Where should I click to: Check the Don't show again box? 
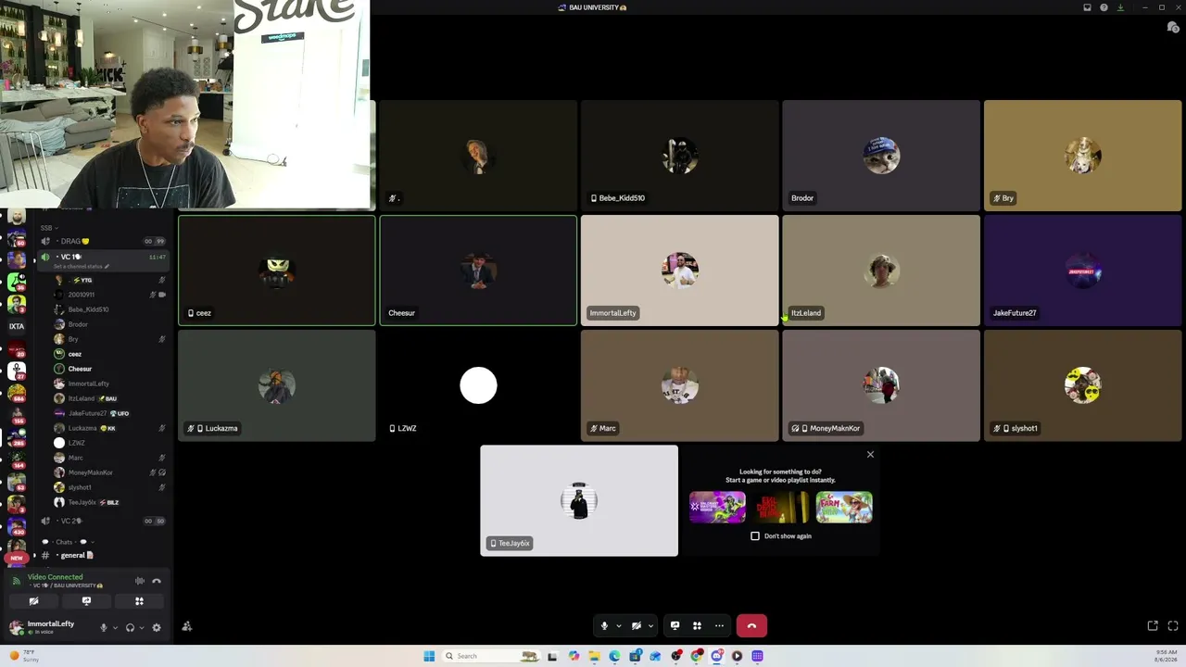click(755, 536)
